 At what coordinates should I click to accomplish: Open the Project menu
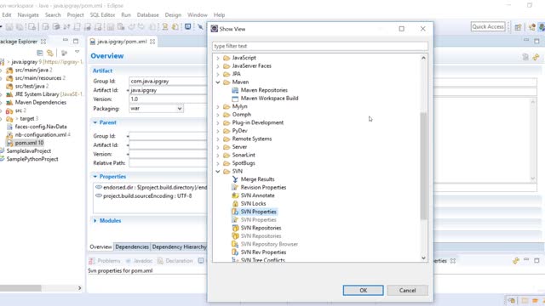pyautogui.click(x=76, y=15)
